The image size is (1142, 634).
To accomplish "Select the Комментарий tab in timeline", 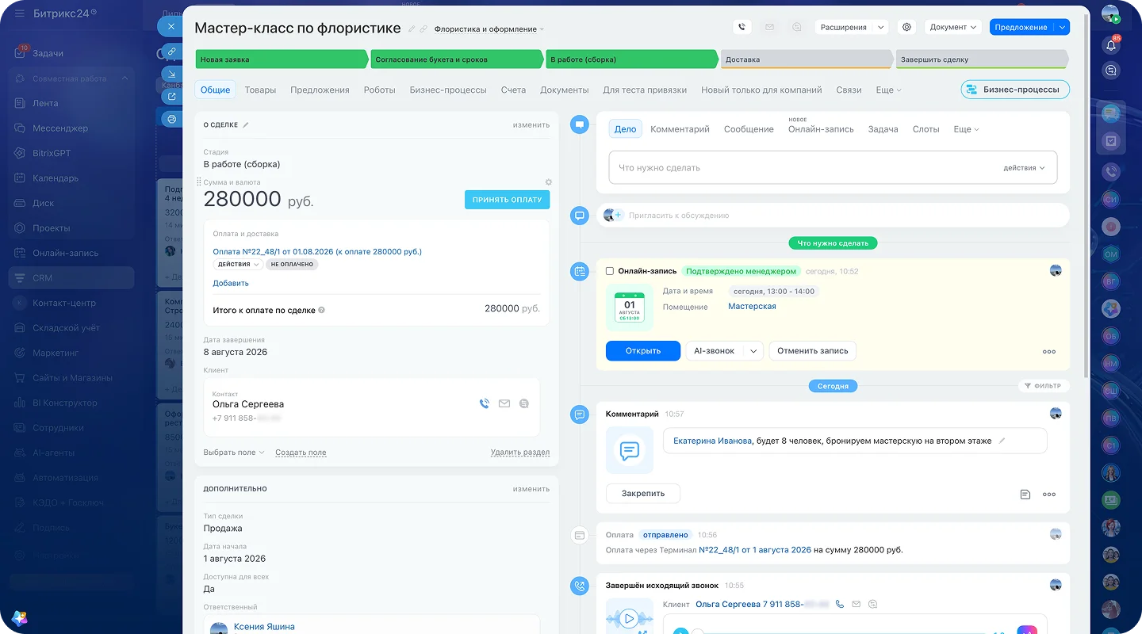I will (680, 129).
